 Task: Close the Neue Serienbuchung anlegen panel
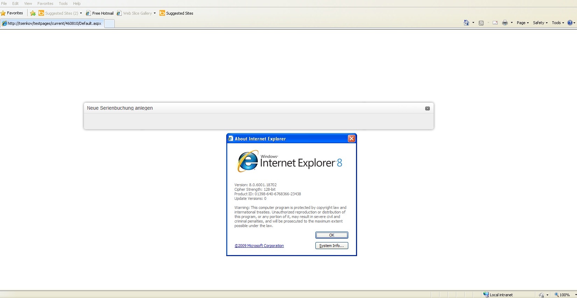tap(427, 108)
